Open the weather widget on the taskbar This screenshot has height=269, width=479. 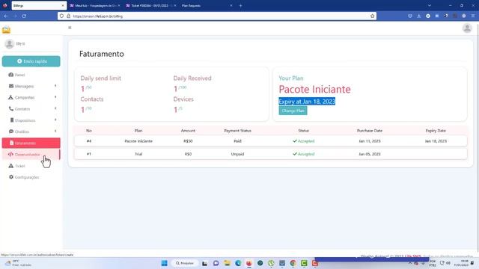pyautogui.click(x=18, y=263)
